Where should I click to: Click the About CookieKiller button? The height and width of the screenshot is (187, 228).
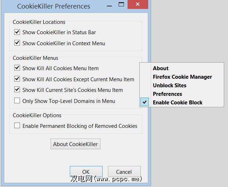point(76,144)
